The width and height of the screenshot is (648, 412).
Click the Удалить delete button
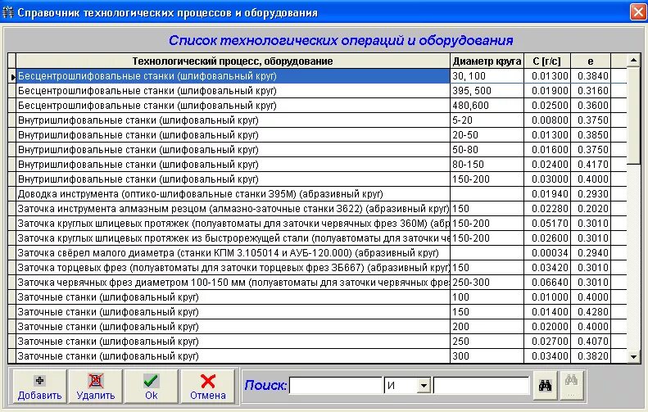tap(96, 387)
